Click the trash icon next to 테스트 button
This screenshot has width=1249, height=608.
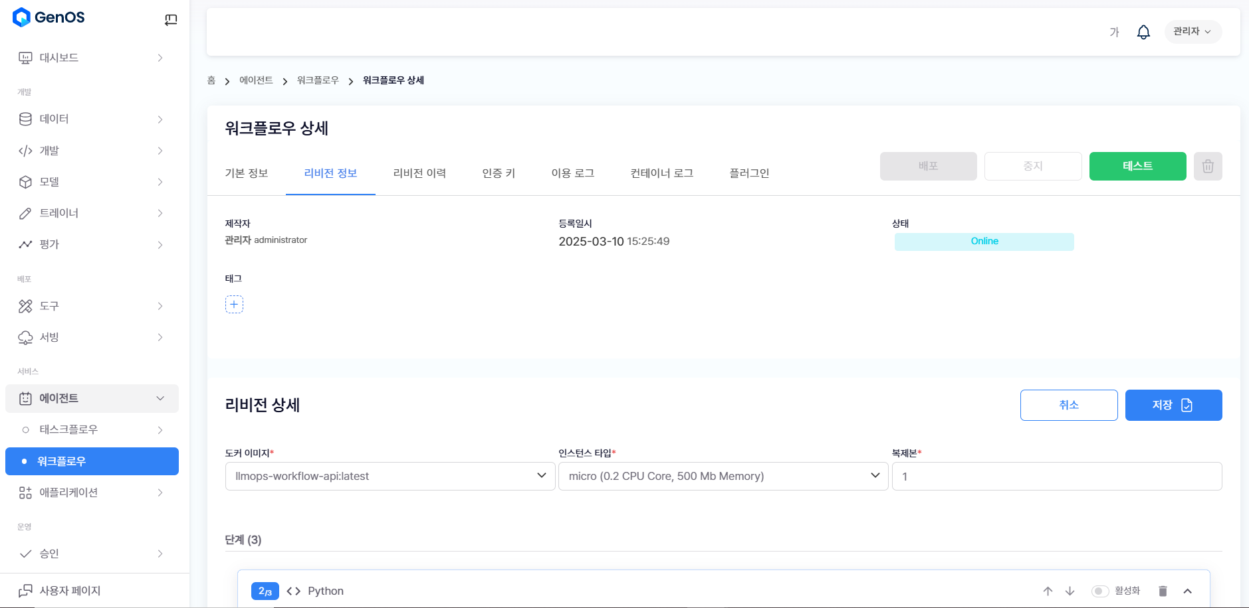coord(1208,166)
